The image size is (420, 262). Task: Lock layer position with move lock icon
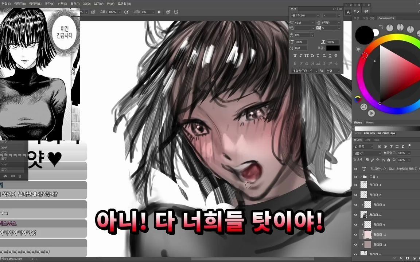[x=378, y=160]
